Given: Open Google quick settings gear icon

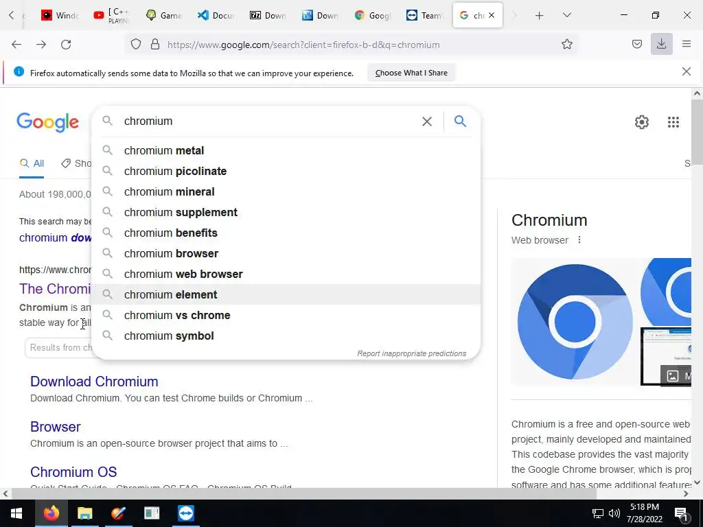Looking at the screenshot, I should (x=642, y=122).
